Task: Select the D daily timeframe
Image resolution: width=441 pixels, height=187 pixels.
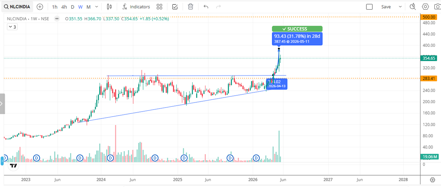Action: [x=72, y=7]
